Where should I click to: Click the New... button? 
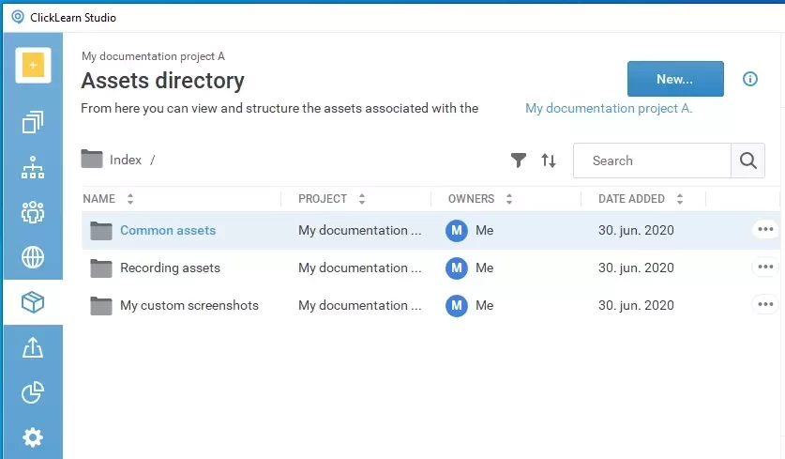coord(675,79)
